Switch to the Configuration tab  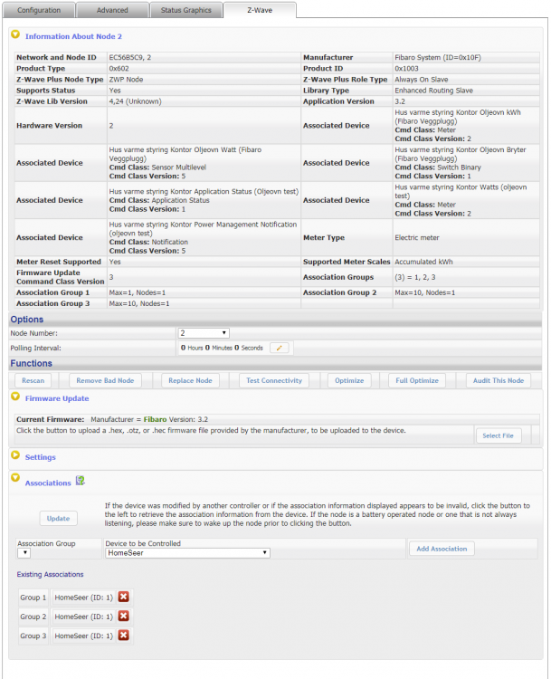(39, 10)
